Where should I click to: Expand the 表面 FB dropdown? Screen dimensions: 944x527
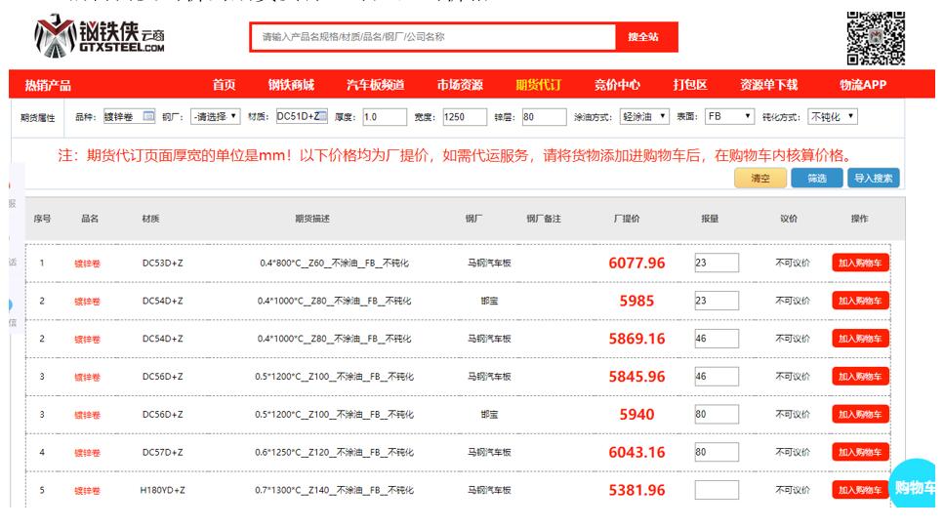(730, 117)
